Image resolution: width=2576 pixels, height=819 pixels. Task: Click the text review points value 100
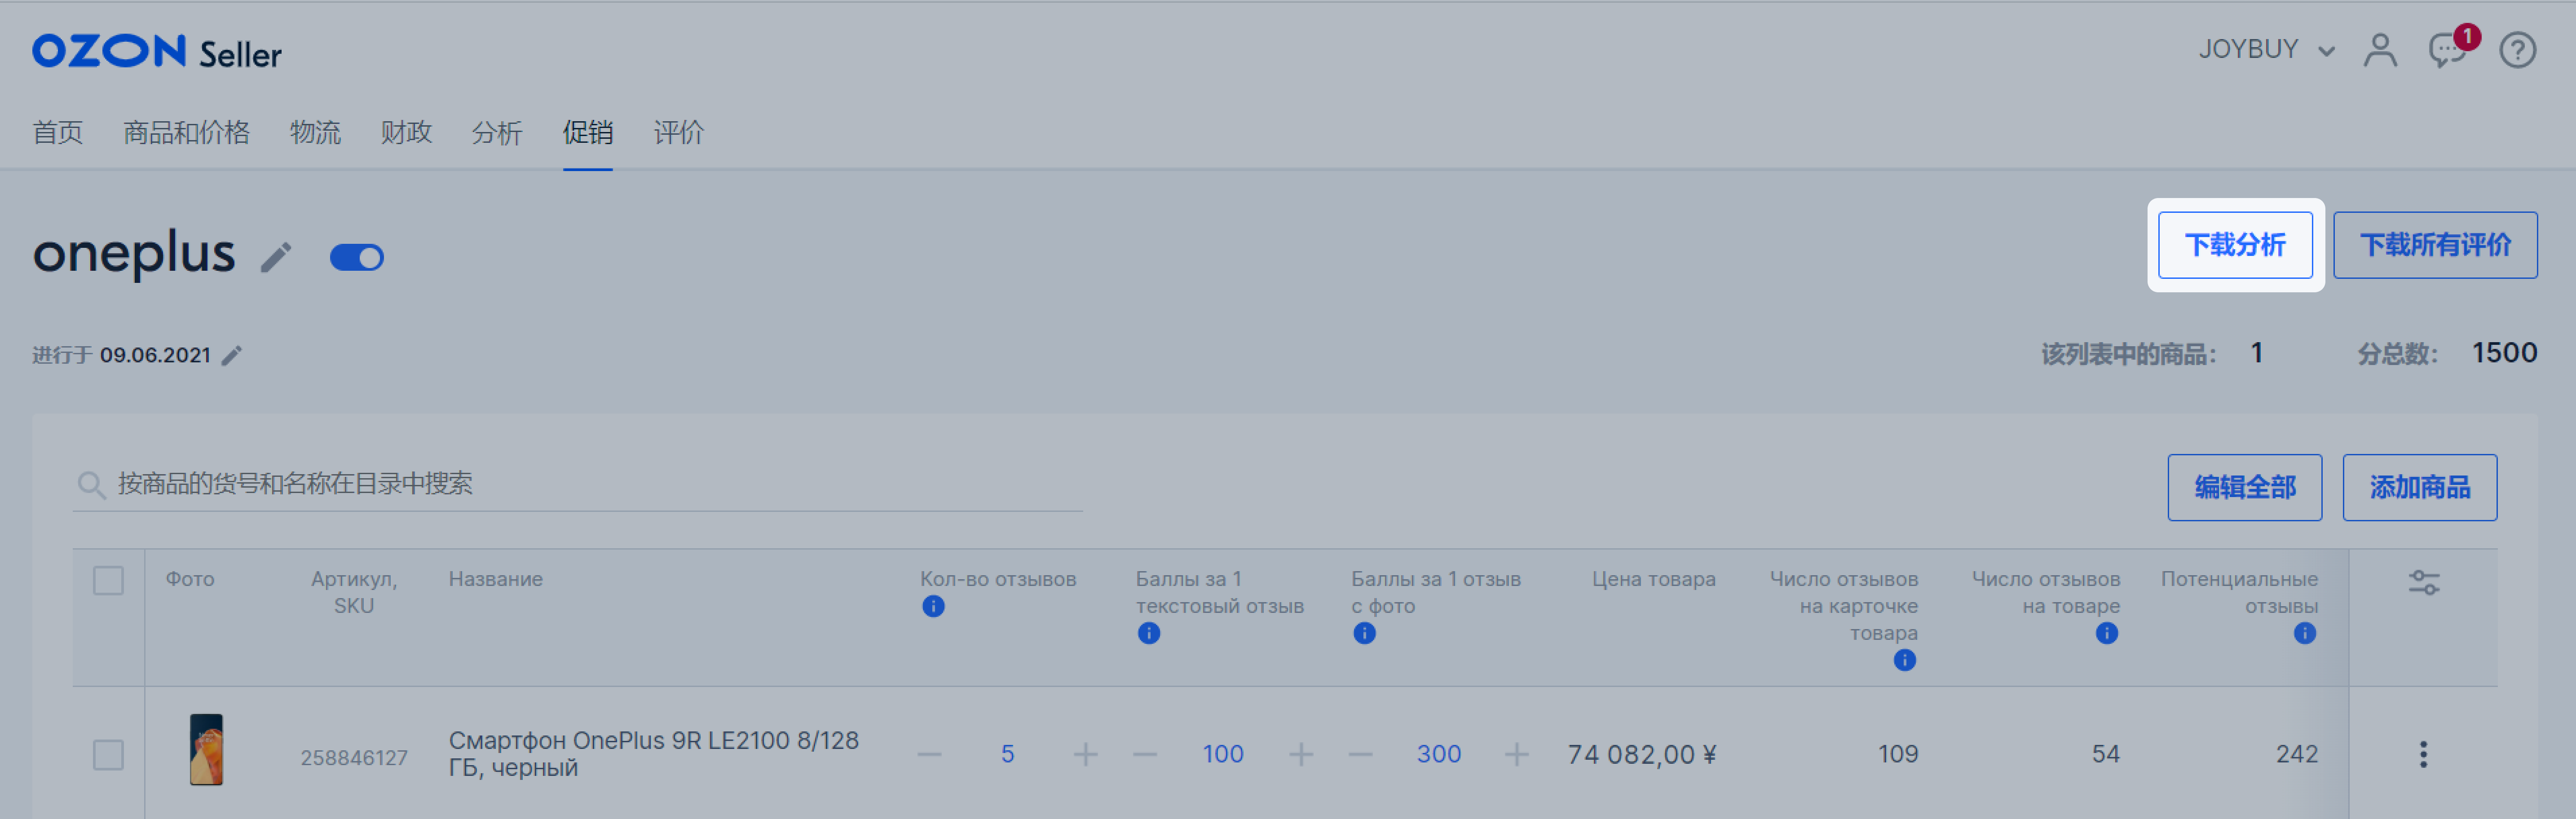point(1223,754)
